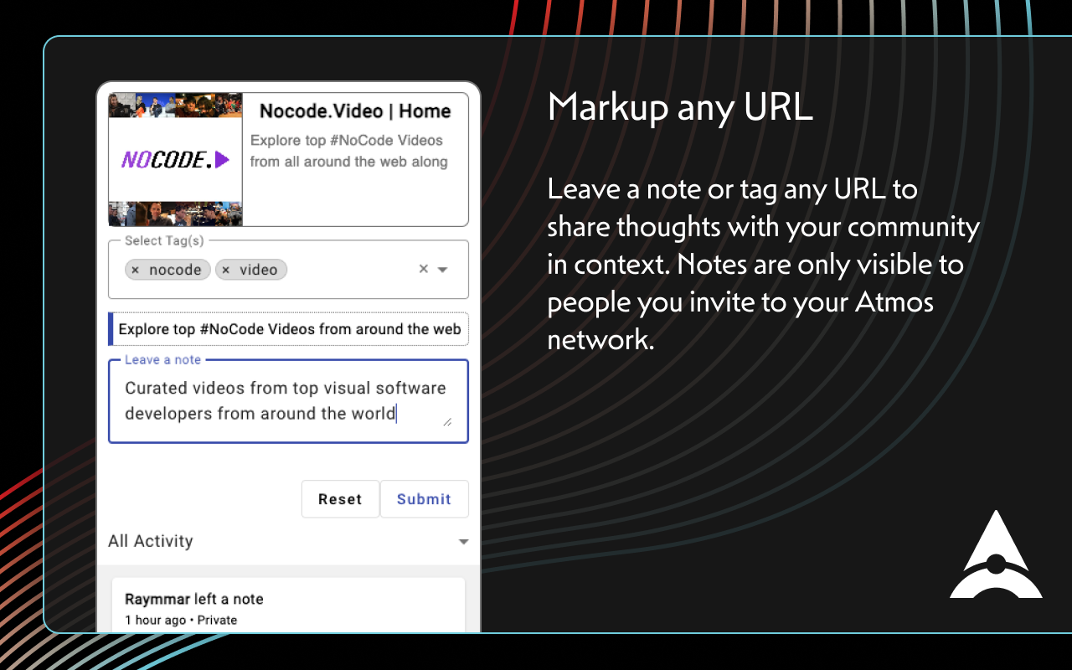
Task: Open the NOCODE page thumbnail
Action: [x=176, y=159]
